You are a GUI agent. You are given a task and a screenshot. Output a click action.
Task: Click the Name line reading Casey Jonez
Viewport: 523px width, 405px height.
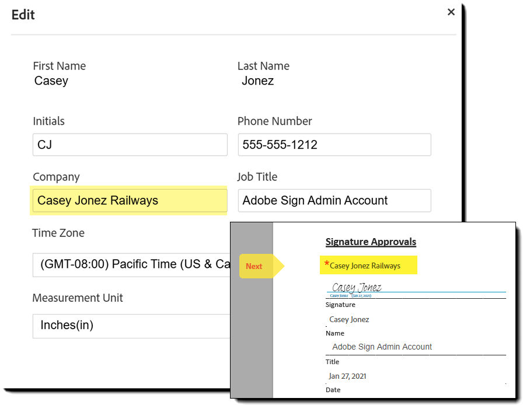coord(348,319)
